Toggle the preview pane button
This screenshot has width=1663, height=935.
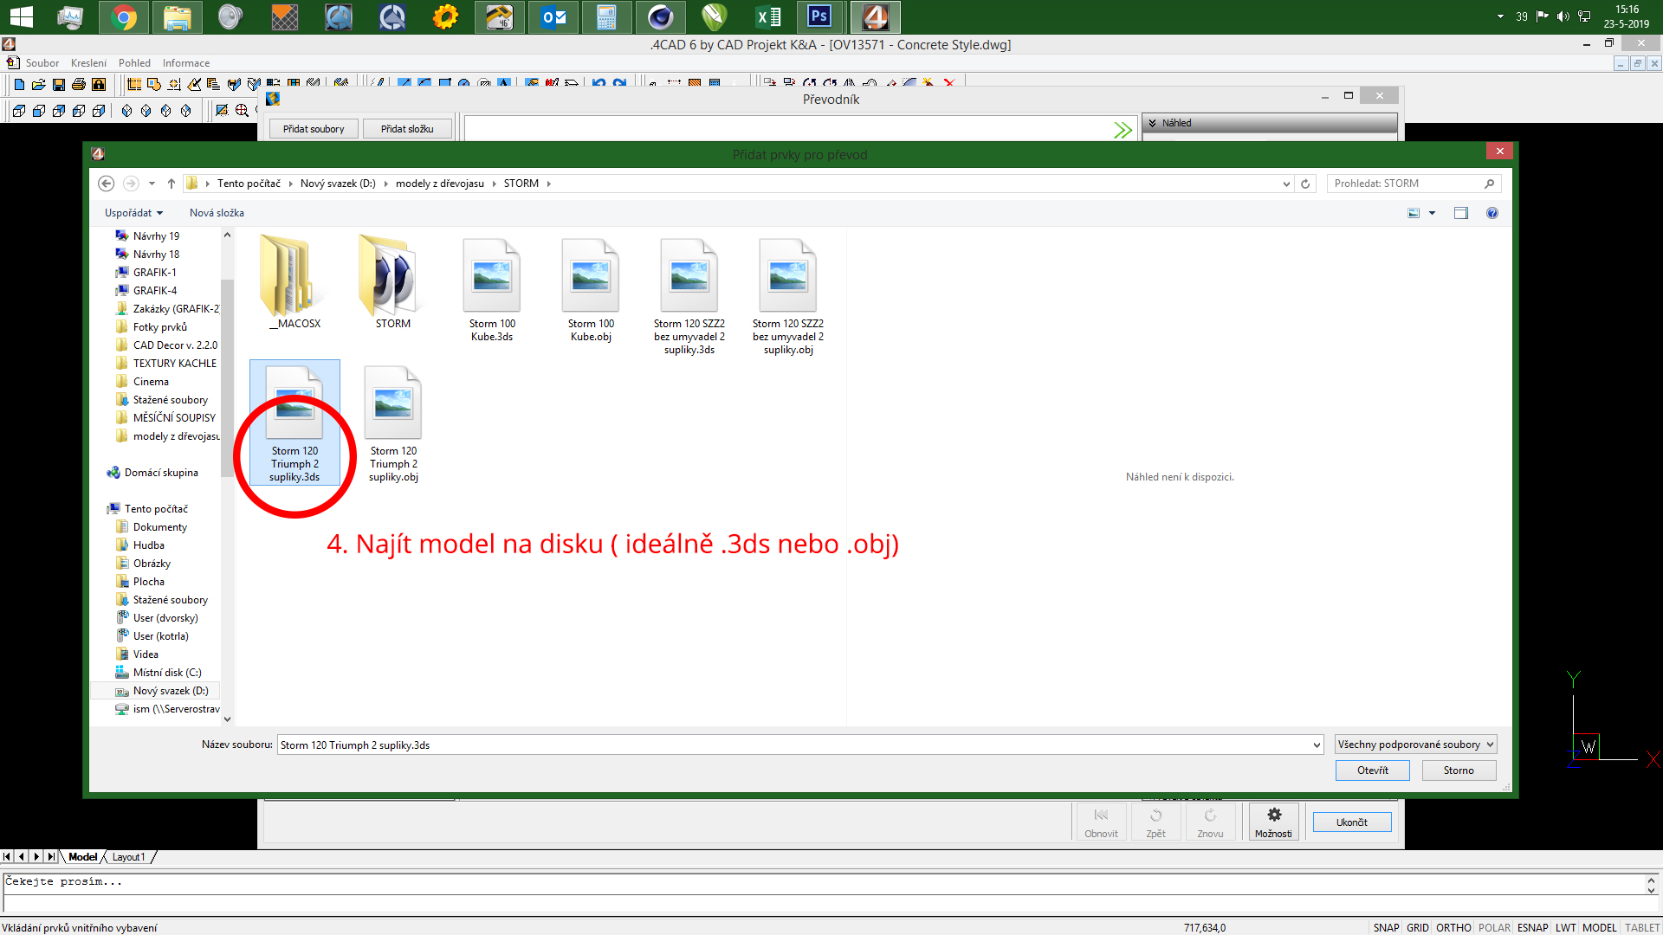point(1461,213)
